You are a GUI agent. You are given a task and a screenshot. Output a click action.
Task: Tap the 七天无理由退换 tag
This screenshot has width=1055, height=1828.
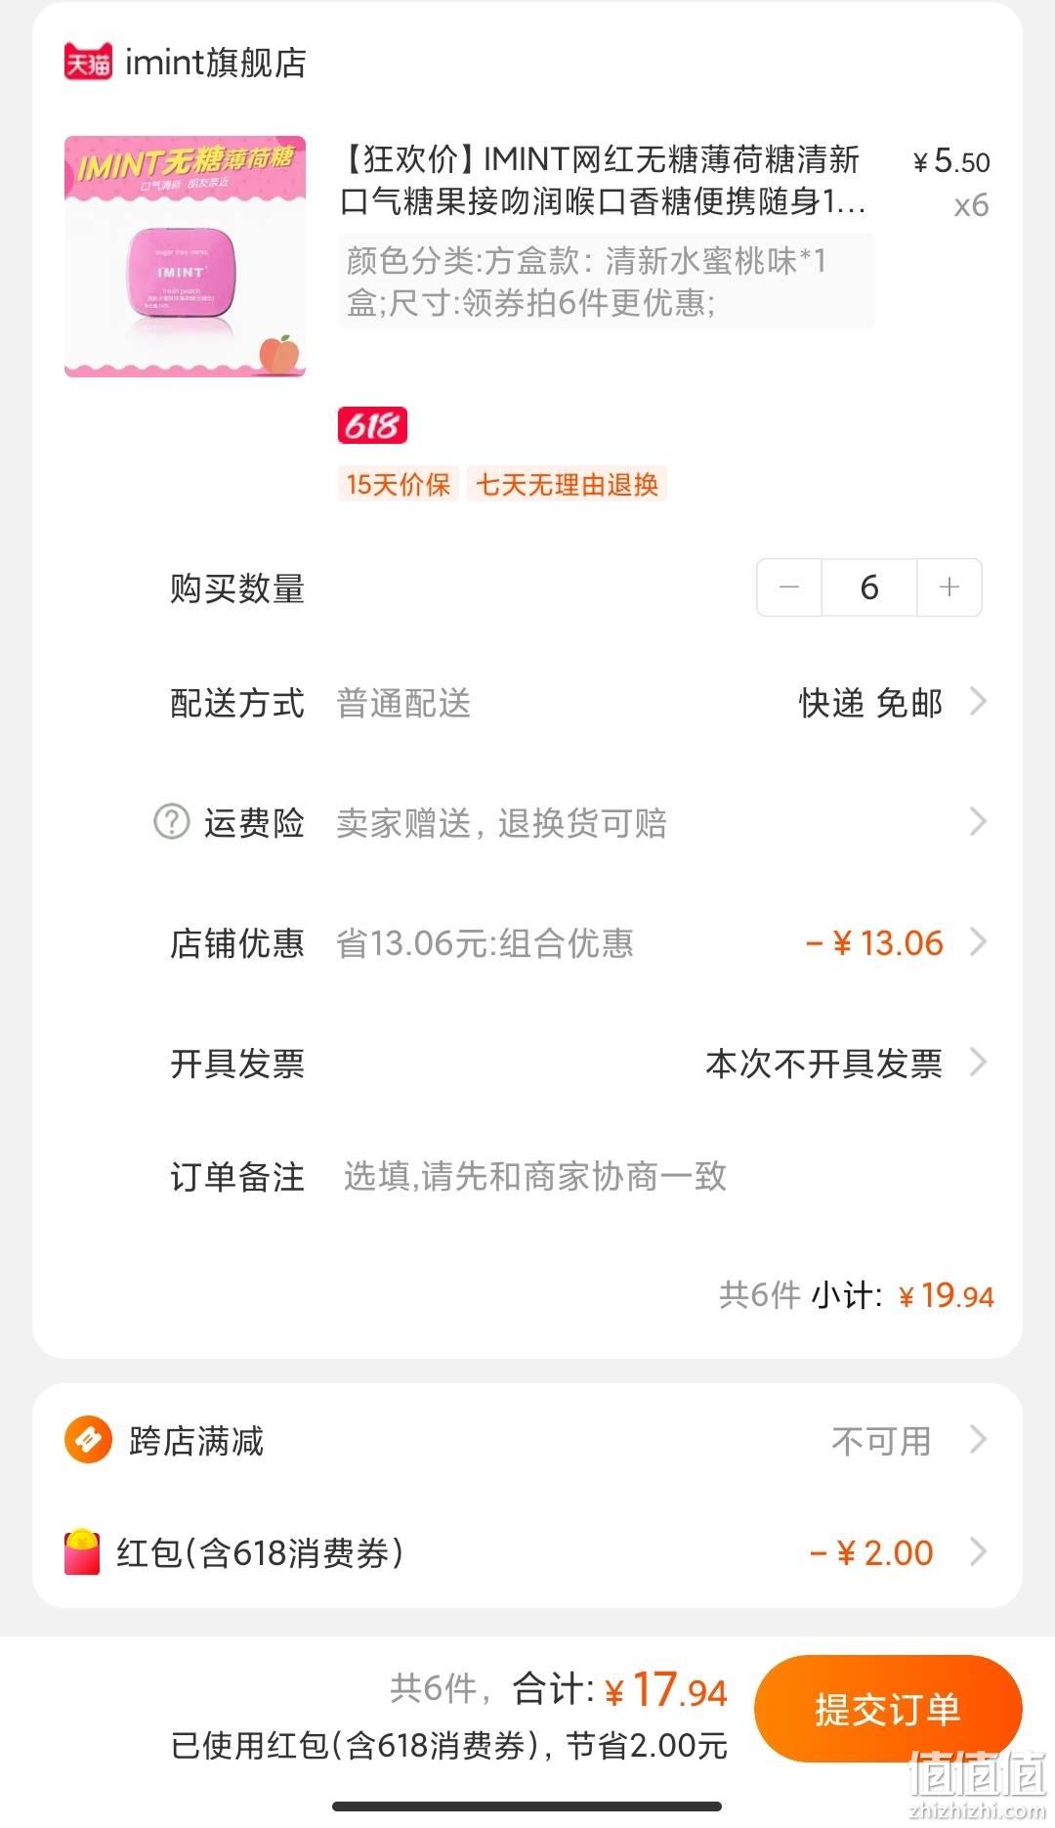coord(567,484)
